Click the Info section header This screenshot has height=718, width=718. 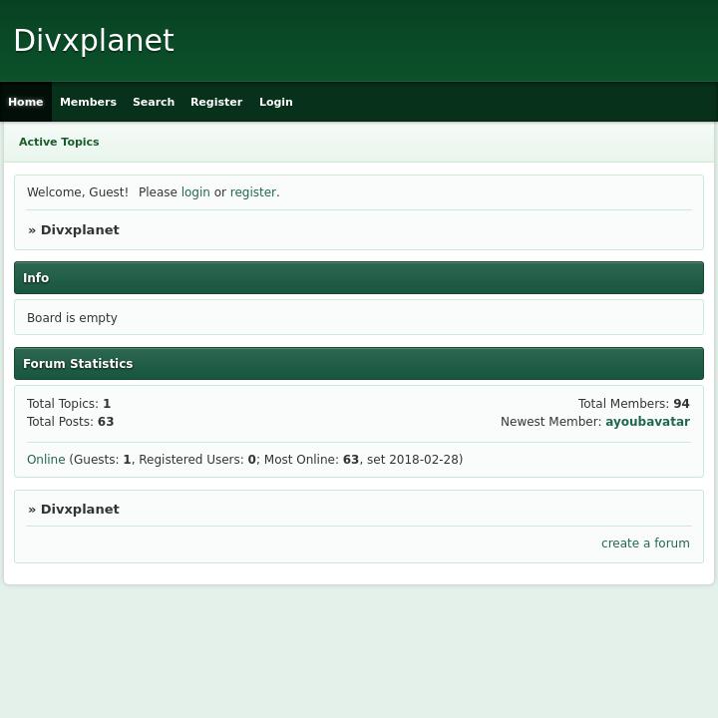(36, 278)
